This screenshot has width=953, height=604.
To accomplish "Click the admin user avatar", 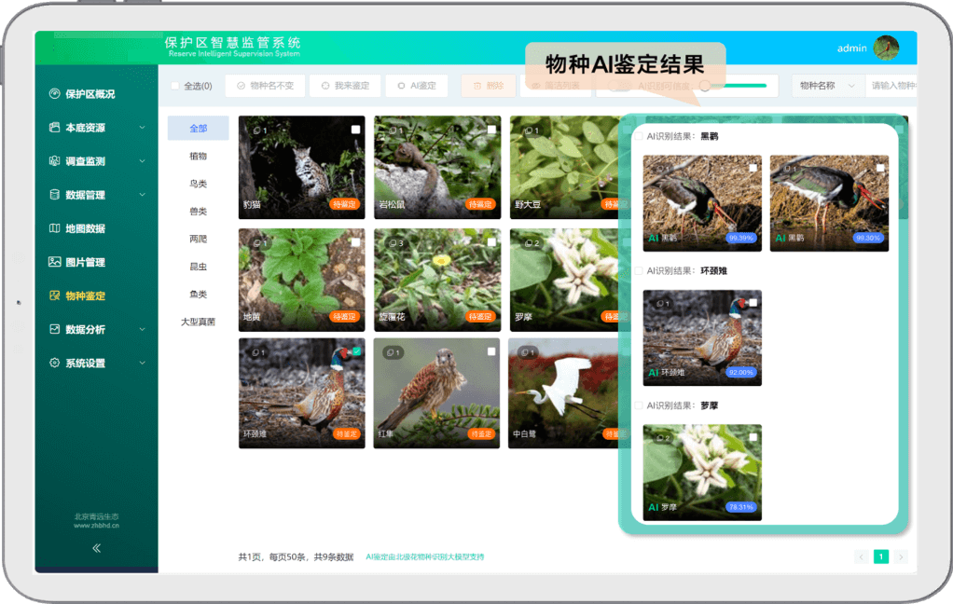I will pos(886,48).
